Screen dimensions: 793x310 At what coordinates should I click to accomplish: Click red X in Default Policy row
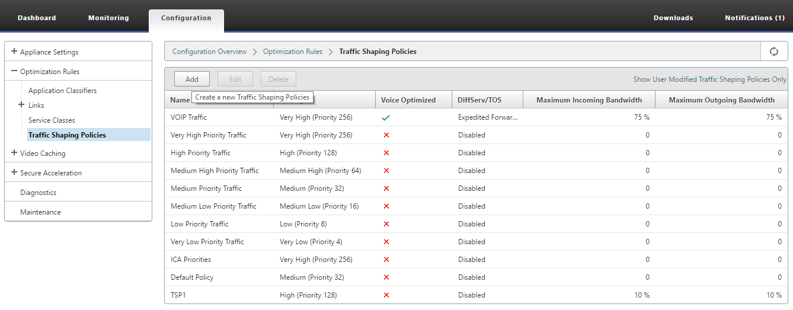(x=386, y=277)
